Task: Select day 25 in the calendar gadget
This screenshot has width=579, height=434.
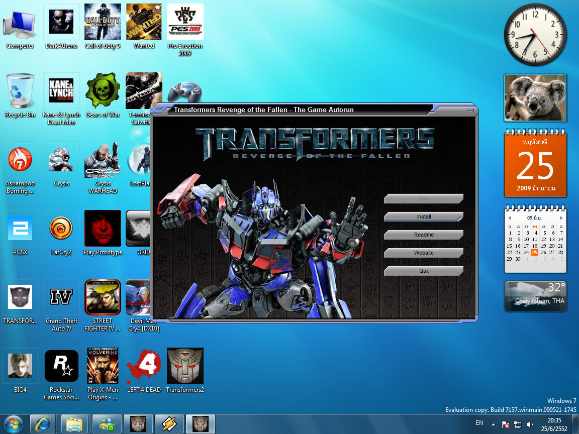Action: 535,253
